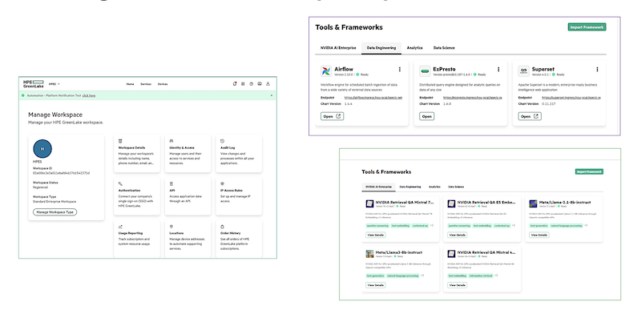Dismiss the Automation notification banner
The height and width of the screenshot is (318, 641).
272,95
